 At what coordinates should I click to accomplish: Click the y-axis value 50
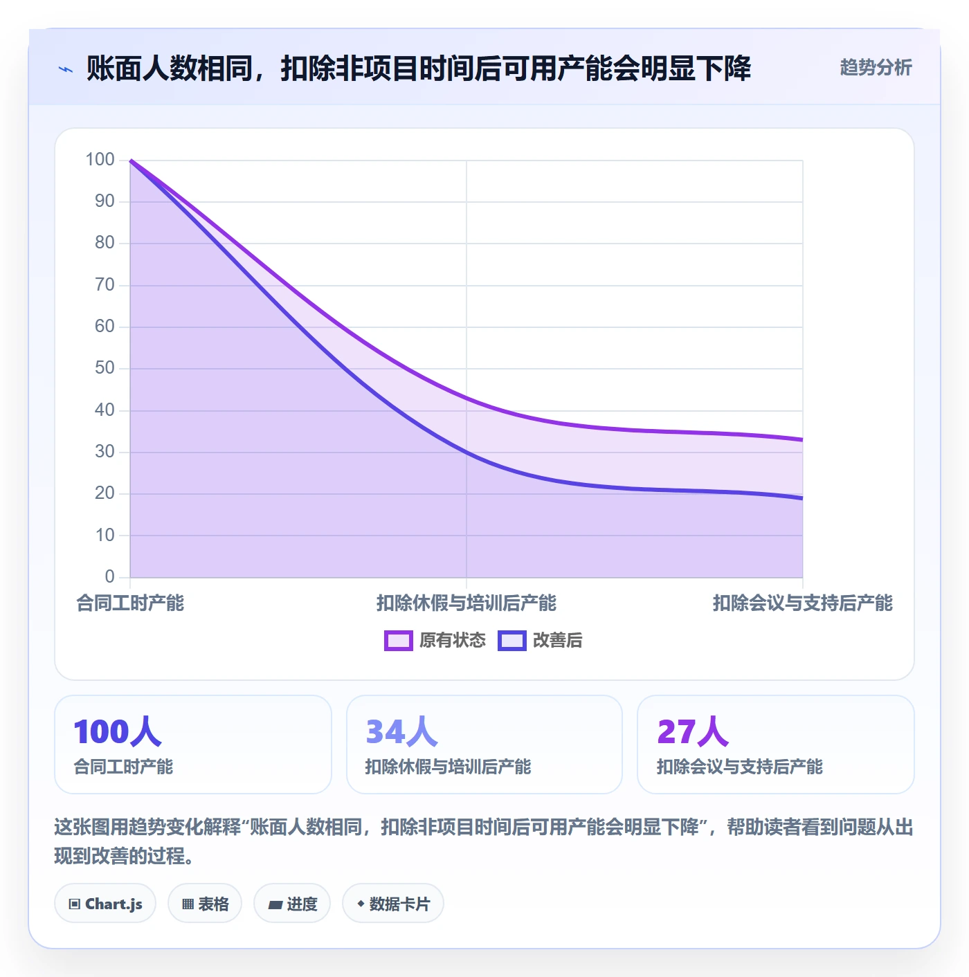tap(105, 367)
